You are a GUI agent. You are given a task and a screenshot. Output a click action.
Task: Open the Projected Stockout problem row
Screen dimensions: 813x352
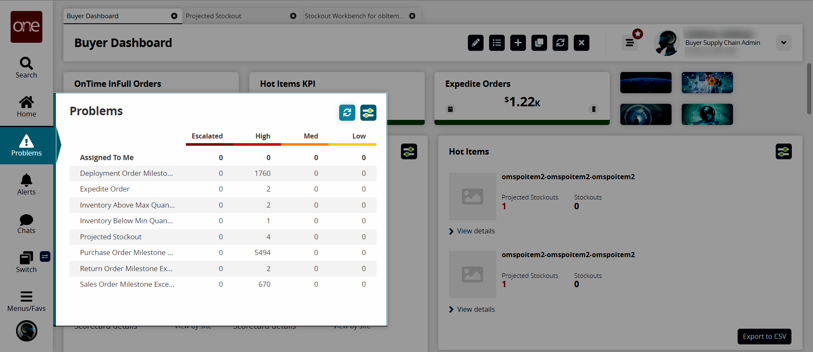pyautogui.click(x=223, y=237)
